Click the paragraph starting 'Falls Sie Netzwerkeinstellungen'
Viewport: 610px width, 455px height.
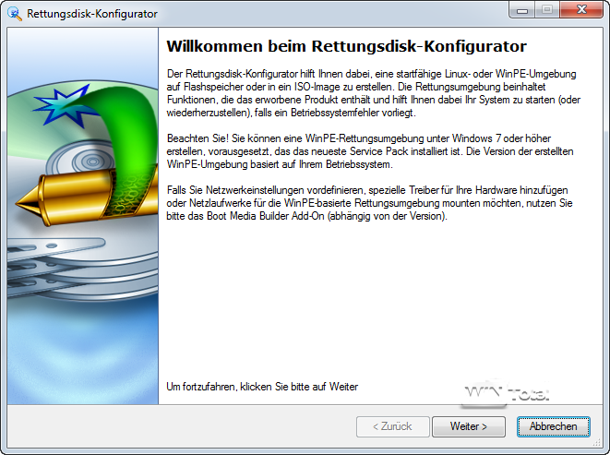coord(369,203)
